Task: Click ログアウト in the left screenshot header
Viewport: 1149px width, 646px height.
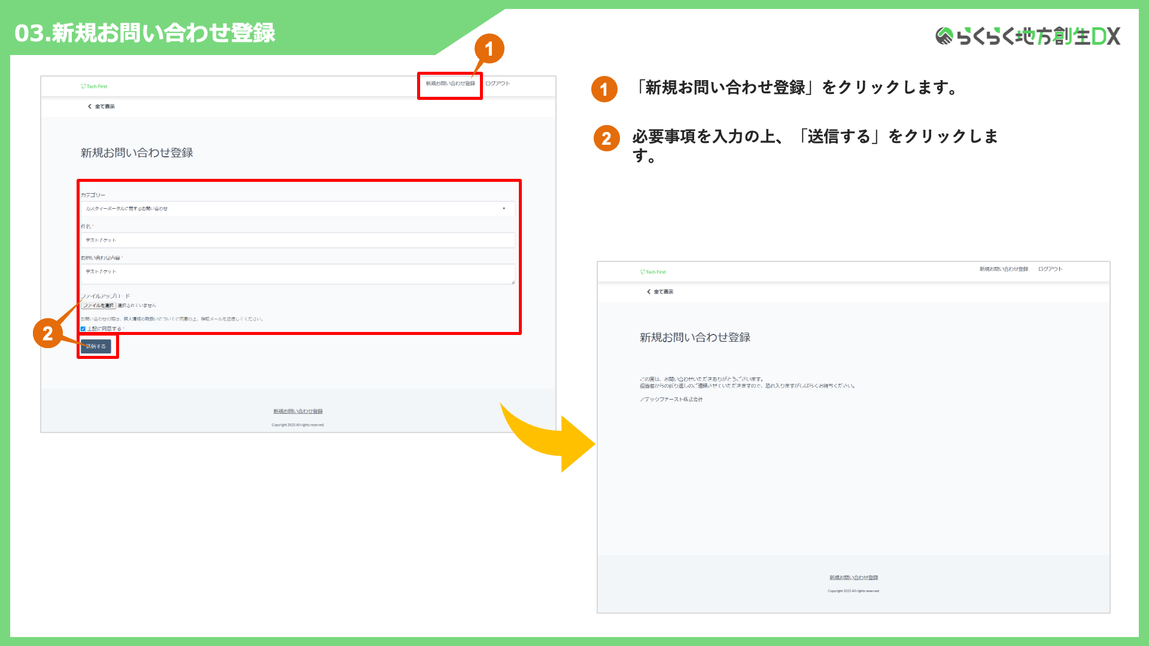Action: coord(497,84)
